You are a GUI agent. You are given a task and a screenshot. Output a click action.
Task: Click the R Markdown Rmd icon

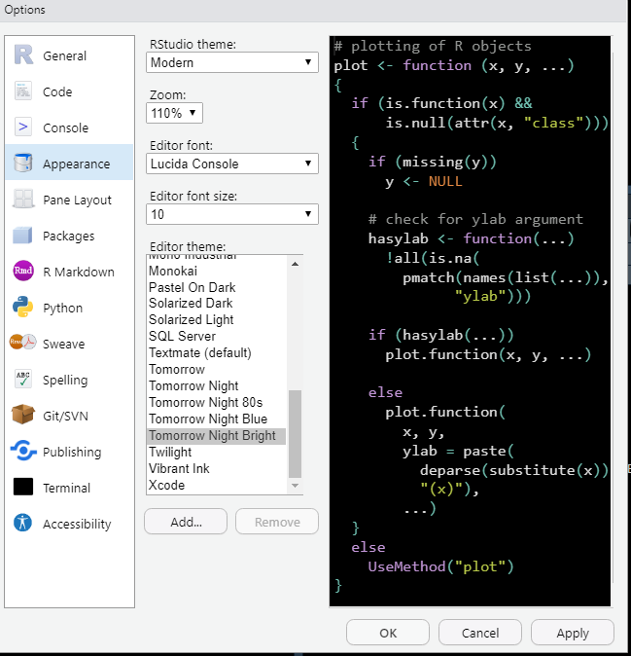[23, 271]
